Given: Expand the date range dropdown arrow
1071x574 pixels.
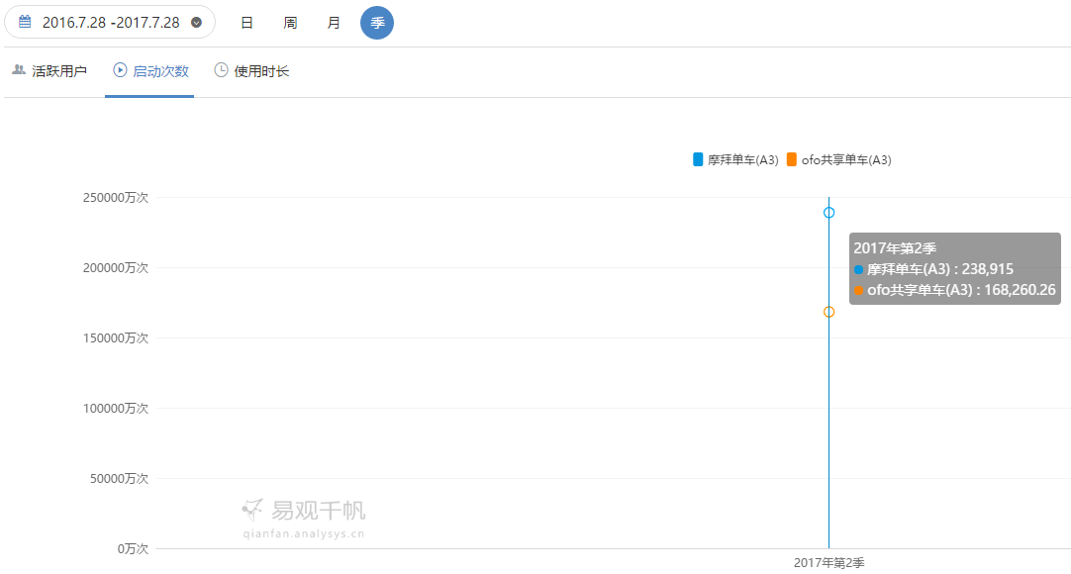Looking at the screenshot, I should tap(196, 22).
